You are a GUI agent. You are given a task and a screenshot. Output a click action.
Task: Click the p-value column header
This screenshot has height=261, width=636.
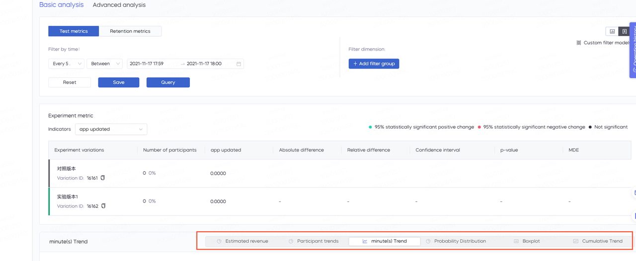pos(509,150)
